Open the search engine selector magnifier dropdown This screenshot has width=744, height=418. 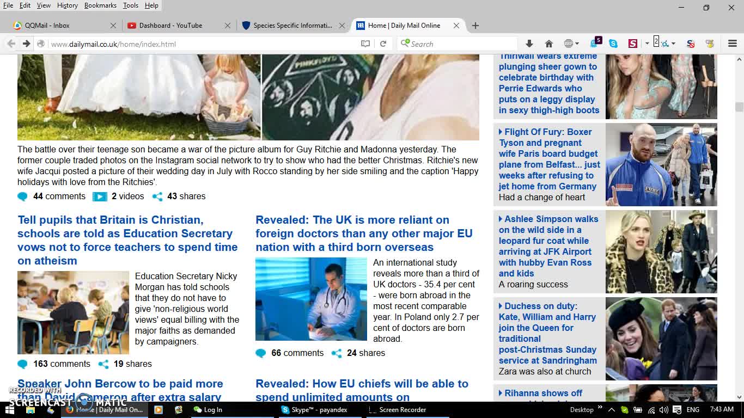click(x=405, y=43)
